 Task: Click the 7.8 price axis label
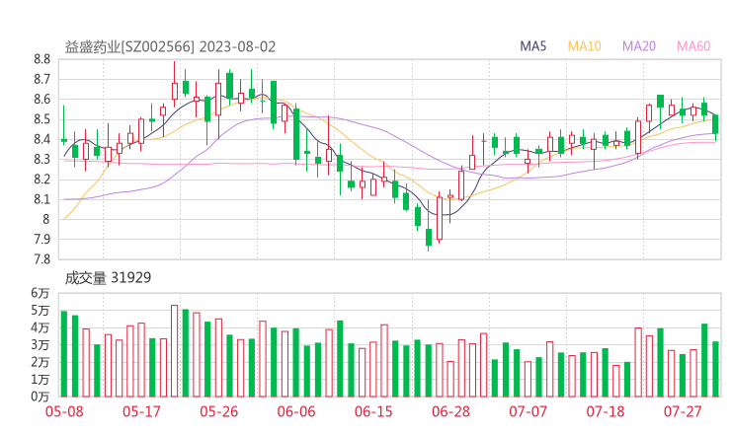point(41,259)
